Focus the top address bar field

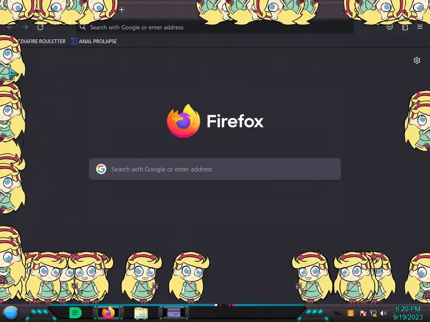click(215, 27)
